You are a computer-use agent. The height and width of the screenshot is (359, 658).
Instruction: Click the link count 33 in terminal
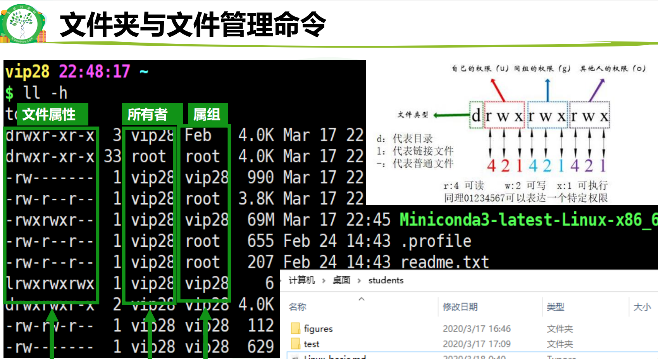pos(112,156)
